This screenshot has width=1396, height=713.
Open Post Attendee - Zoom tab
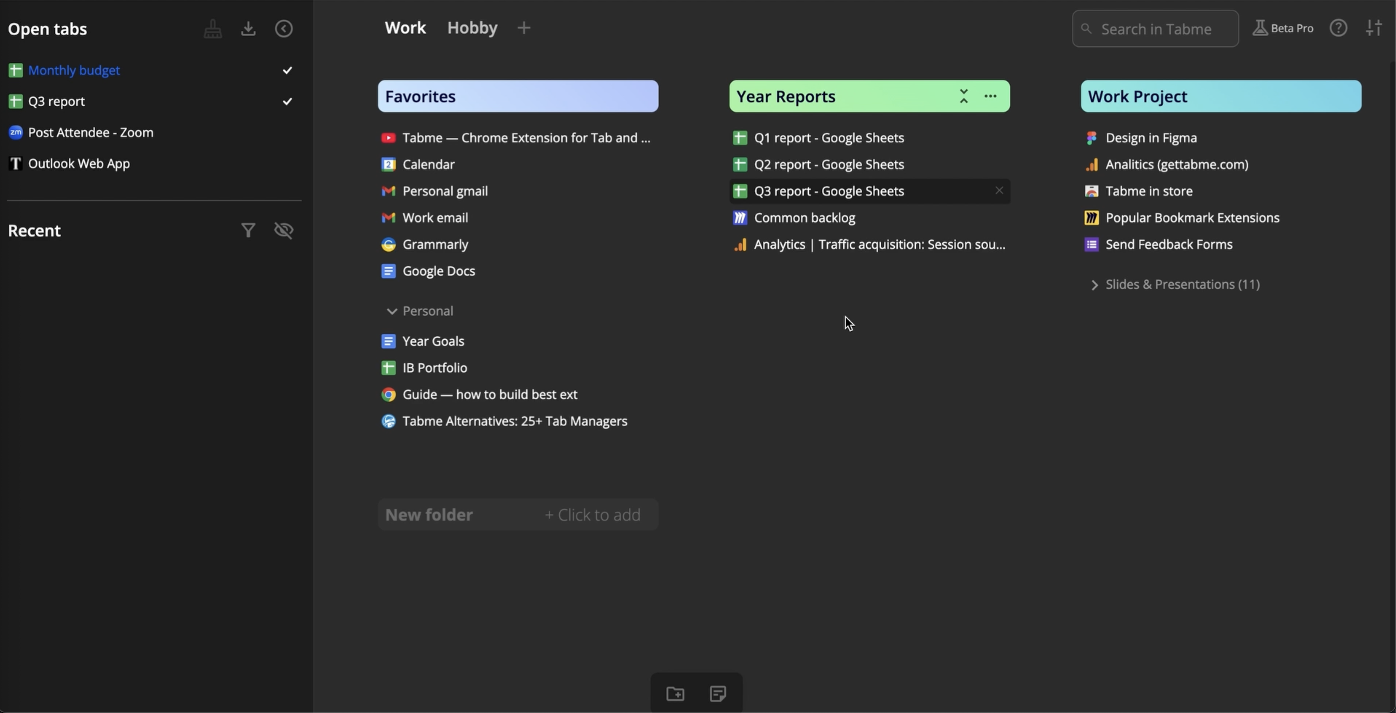click(x=91, y=133)
